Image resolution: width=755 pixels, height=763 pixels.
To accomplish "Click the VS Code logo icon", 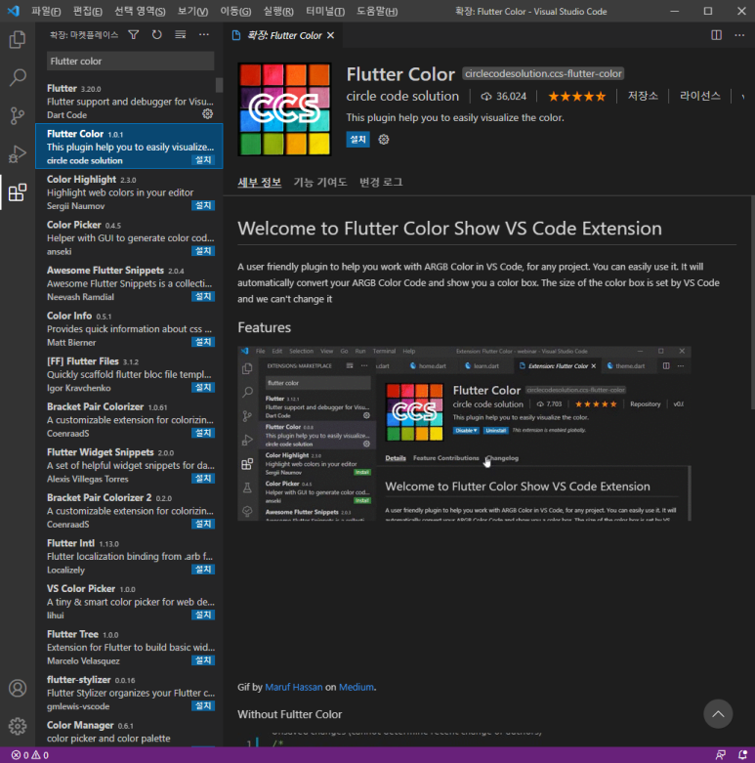I will (13, 11).
